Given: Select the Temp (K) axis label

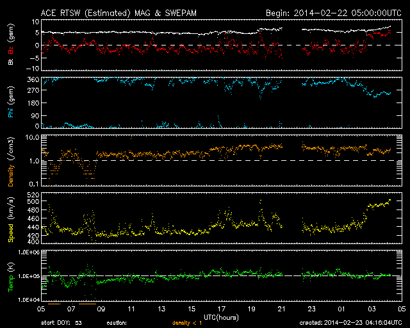Looking at the screenshot, I should pyautogui.click(x=11, y=277).
